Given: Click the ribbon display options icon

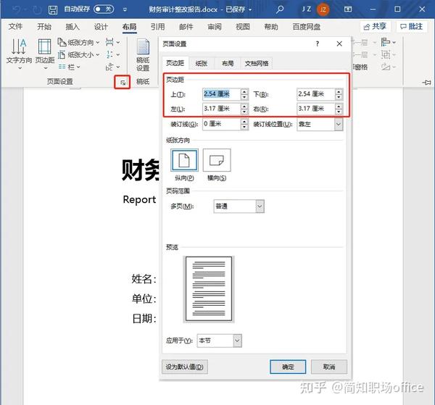Looking at the screenshot, I should tap(348, 9).
